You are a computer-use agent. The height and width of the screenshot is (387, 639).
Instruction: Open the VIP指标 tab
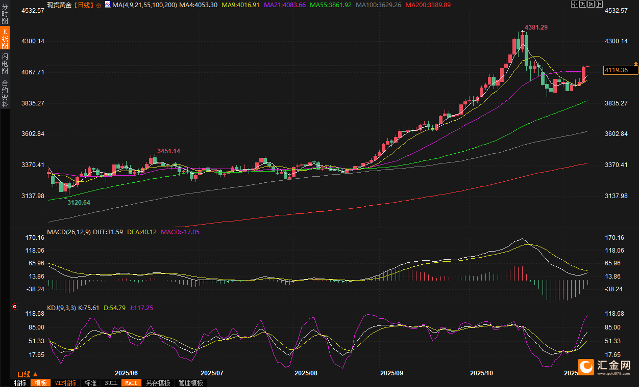tap(65, 383)
